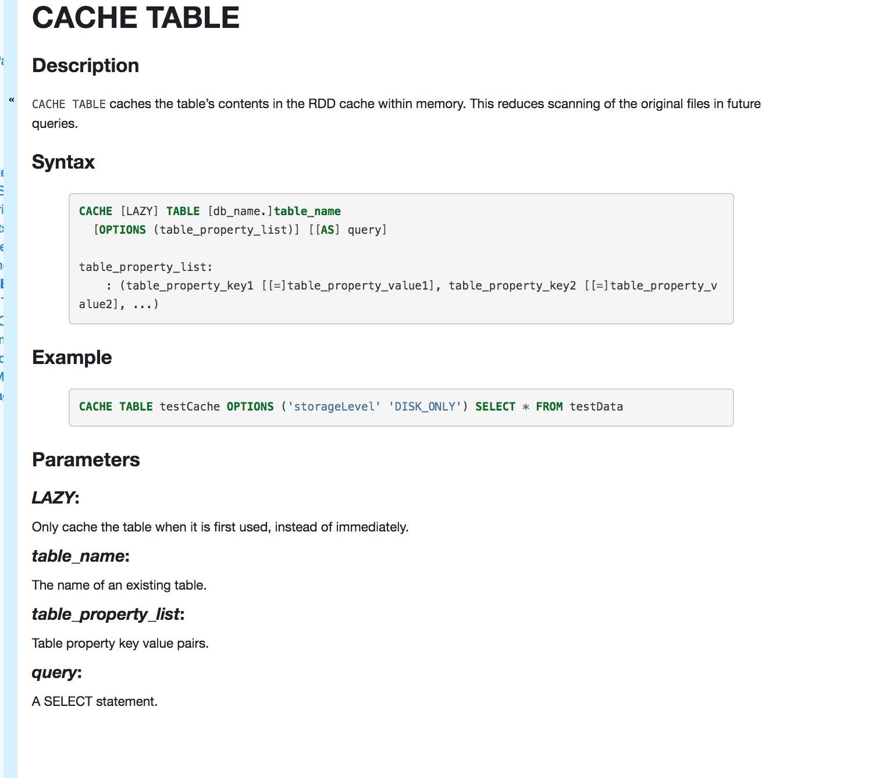883x778 pixels.
Task: Click the Syntax heading
Action: [63, 162]
